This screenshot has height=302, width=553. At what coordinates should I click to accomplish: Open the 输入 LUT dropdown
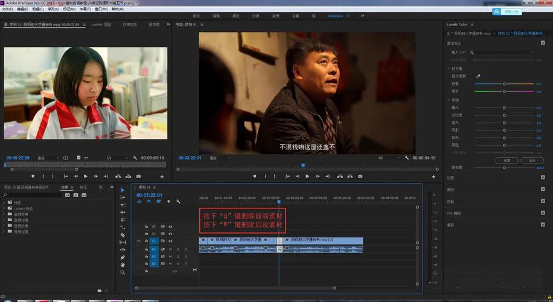[501, 53]
